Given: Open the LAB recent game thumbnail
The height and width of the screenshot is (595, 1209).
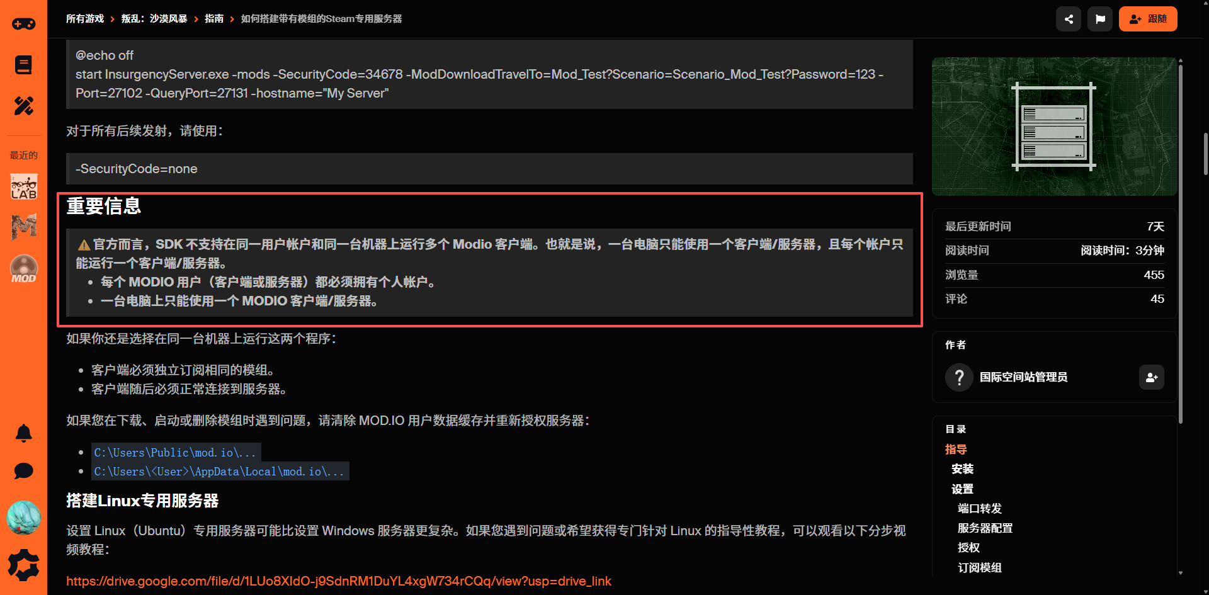Looking at the screenshot, I should click(x=24, y=187).
